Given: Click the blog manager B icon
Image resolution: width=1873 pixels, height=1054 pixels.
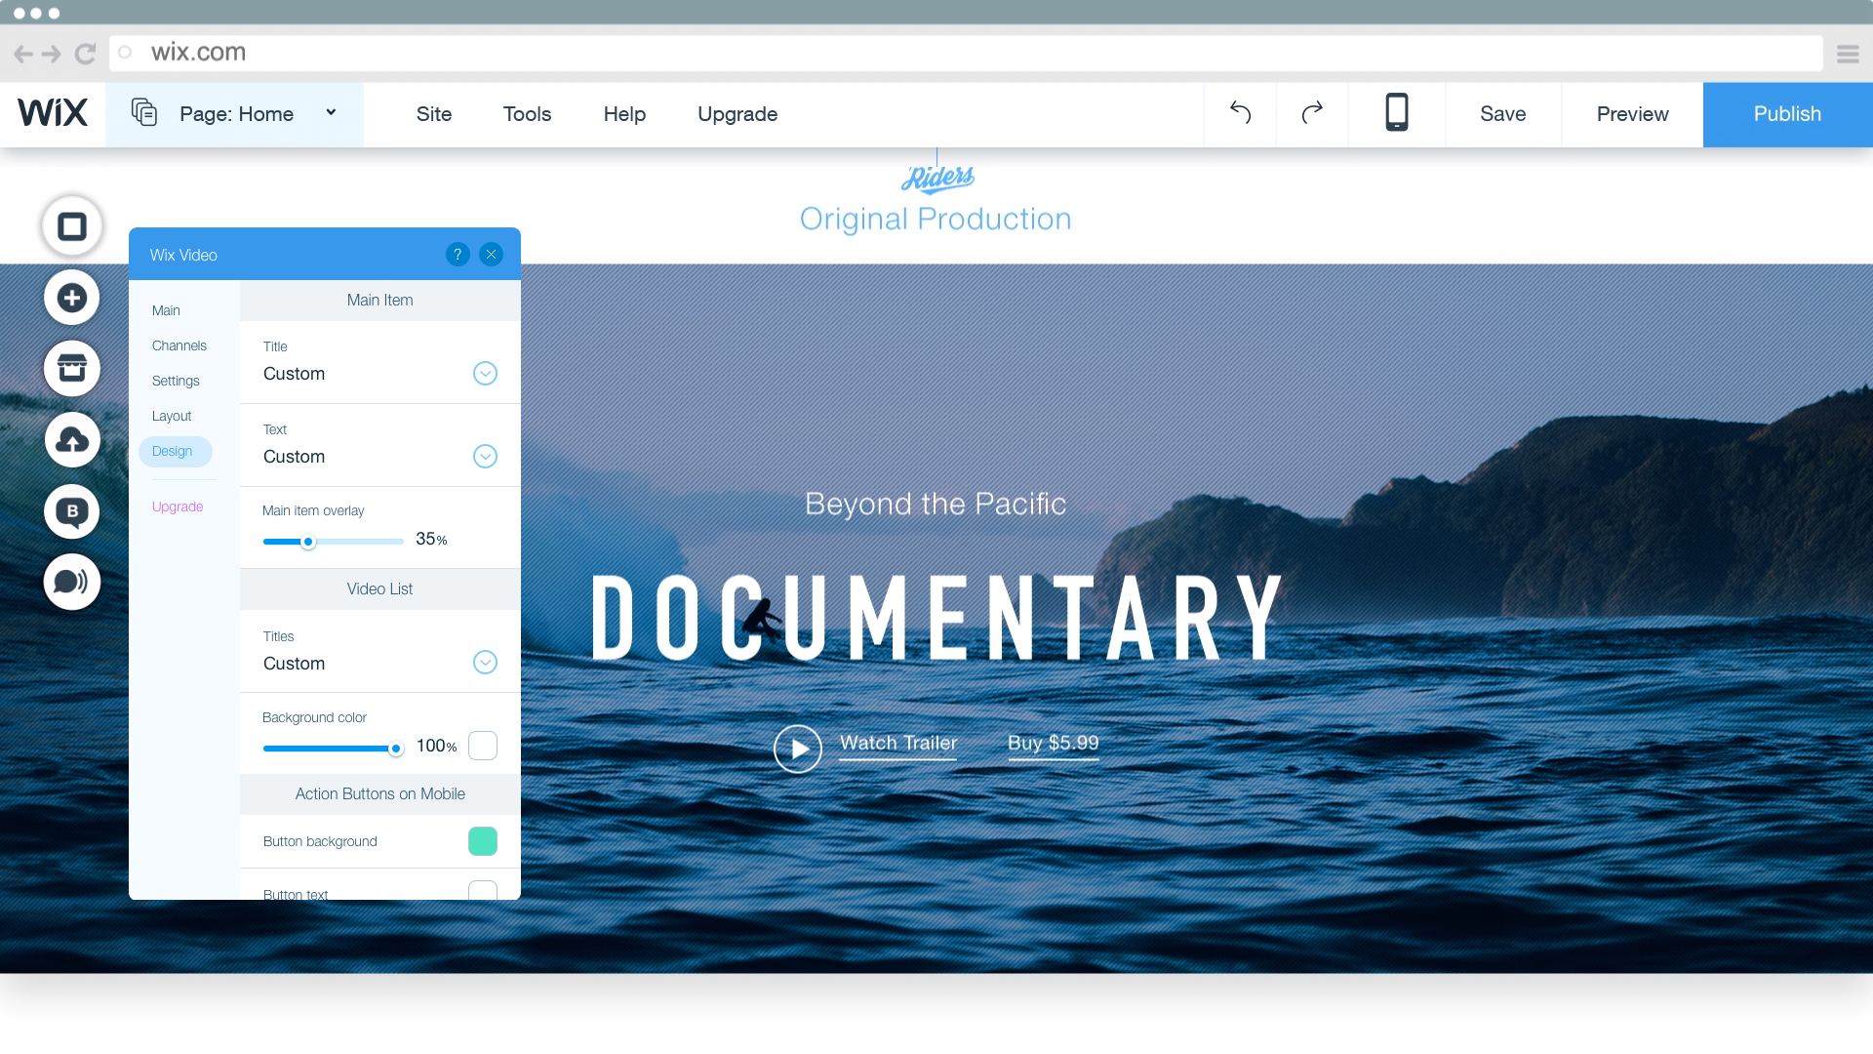Looking at the screenshot, I should (x=72, y=511).
